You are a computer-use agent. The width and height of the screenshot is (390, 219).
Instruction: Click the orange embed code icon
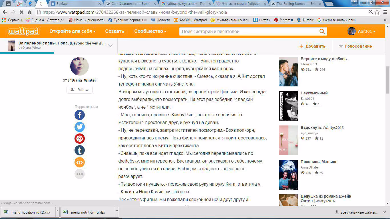point(80,162)
